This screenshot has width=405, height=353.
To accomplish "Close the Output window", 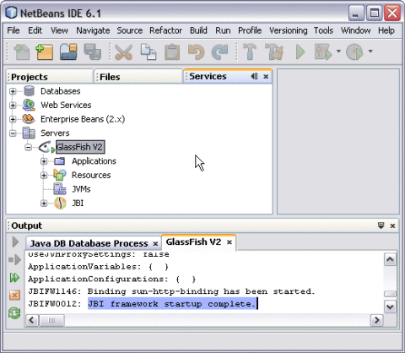I will coord(393,225).
